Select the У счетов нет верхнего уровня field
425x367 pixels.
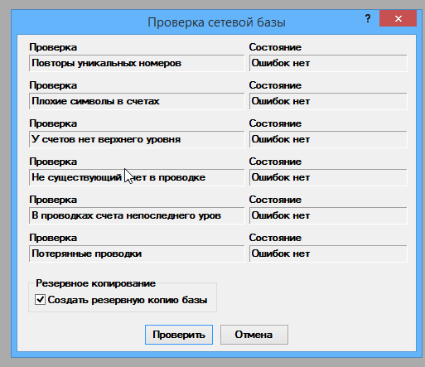pyautogui.click(x=137, y=139)
